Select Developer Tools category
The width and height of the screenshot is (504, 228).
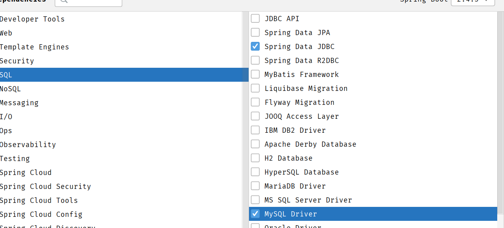click(x=122, y=19)
